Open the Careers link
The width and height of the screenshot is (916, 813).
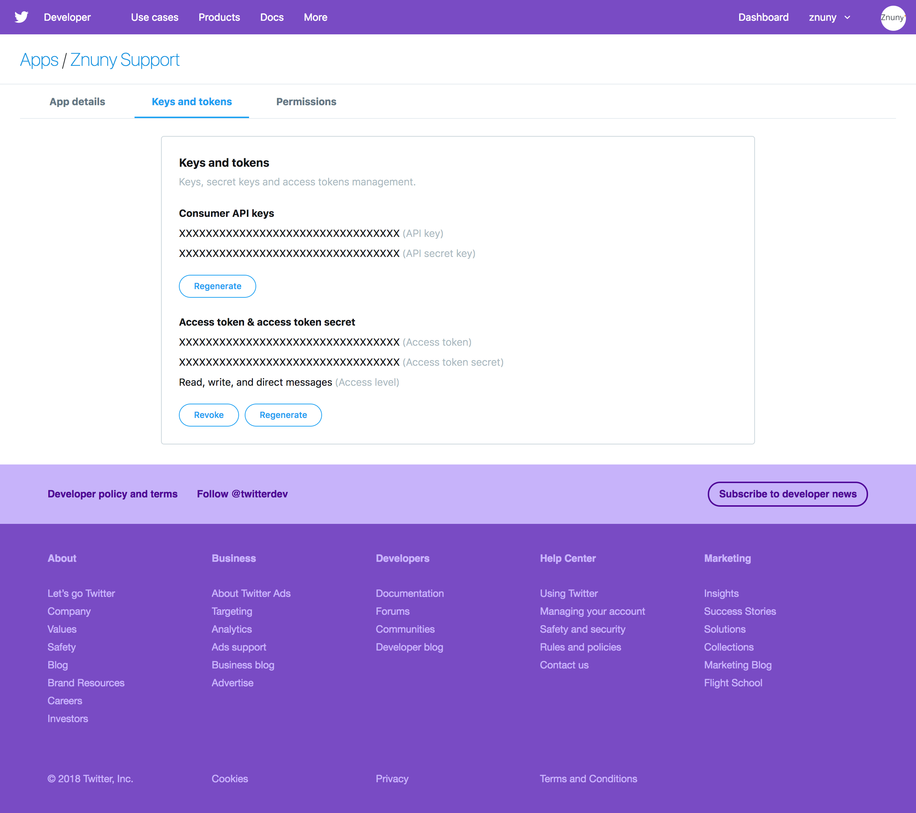point(65,701)
